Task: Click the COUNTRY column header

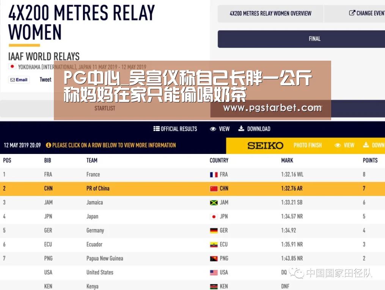Action: 219,160
